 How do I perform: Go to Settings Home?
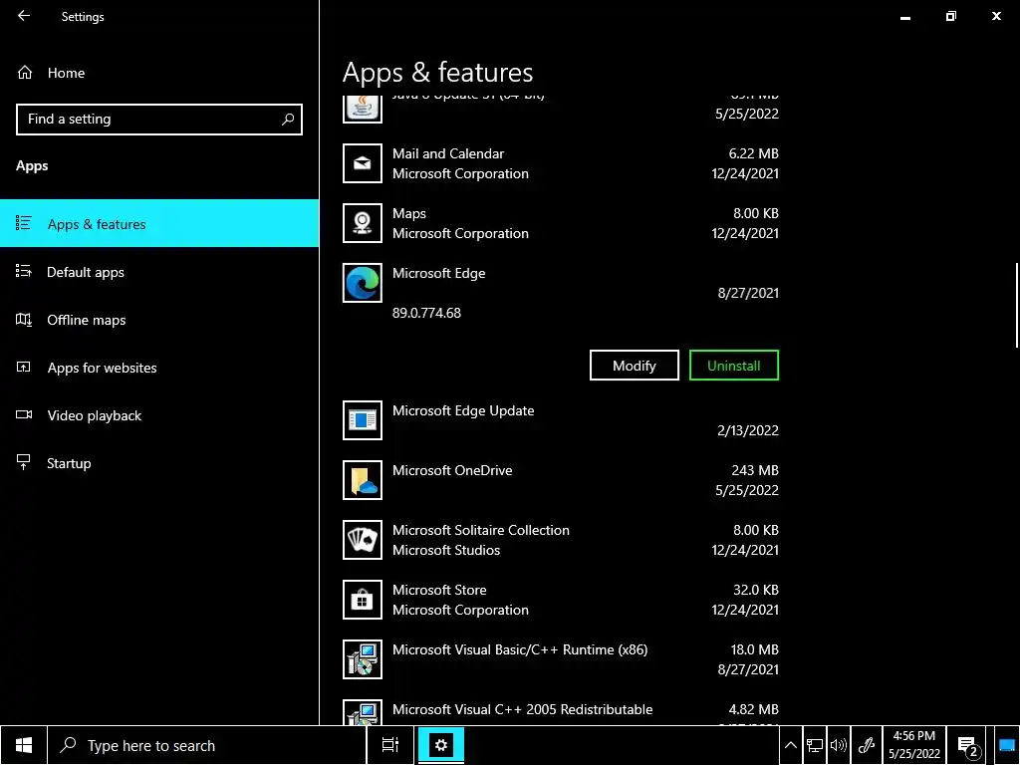tap(51, 73)
